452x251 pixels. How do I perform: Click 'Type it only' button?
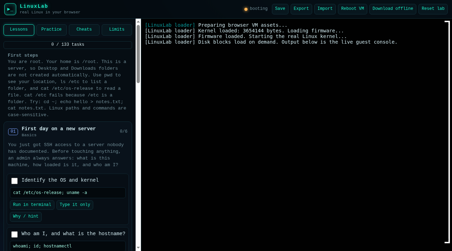[x=75, y=205]
